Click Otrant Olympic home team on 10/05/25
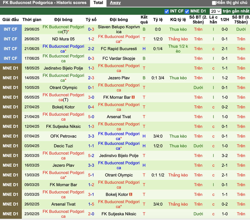Image resolution: width=250 pixels, height=220 pixels. point(63,87)
